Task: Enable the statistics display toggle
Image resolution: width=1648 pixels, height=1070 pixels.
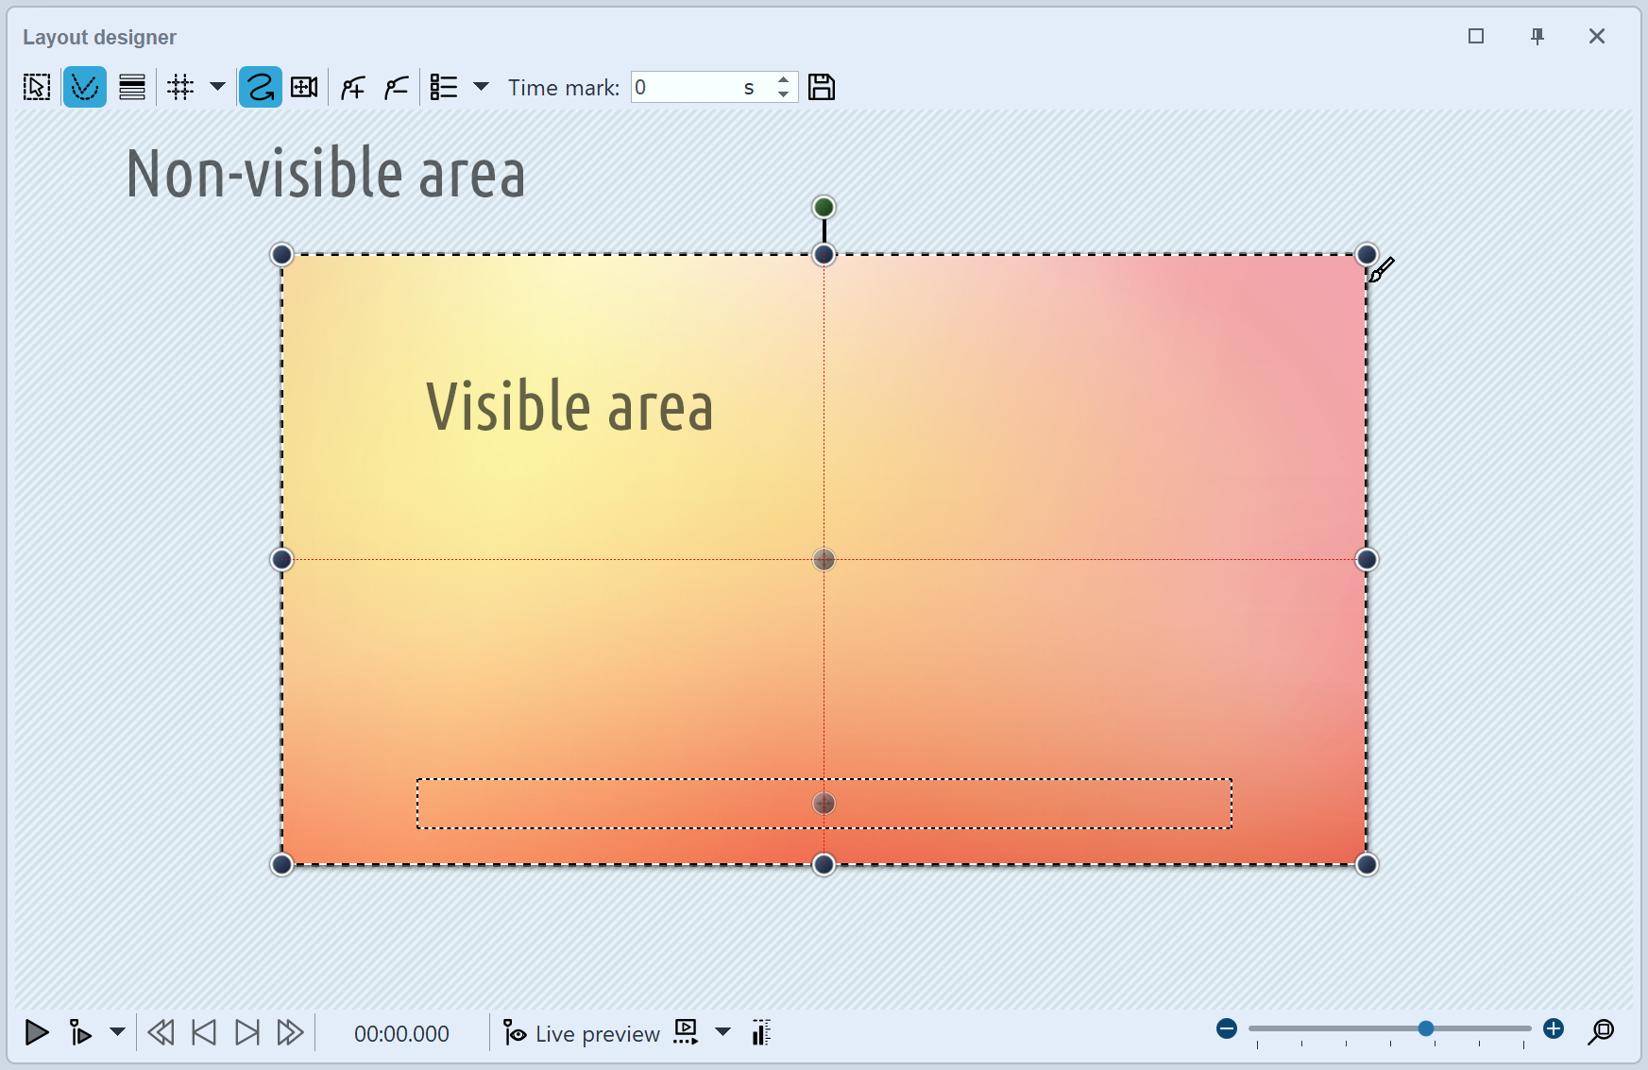Action: pyautogui.click(x=760, y=1033)
